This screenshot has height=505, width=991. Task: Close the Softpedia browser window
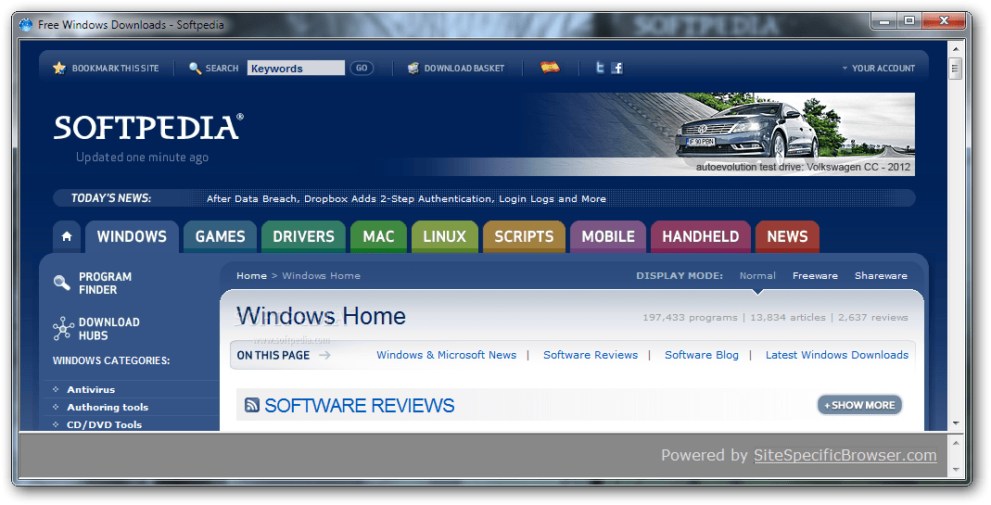(944, 21)
